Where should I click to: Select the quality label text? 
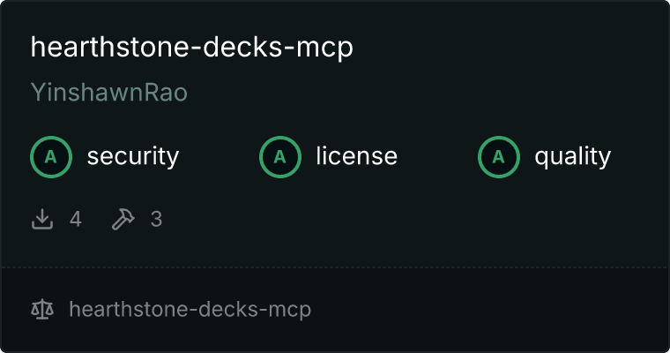coord(572,156)
